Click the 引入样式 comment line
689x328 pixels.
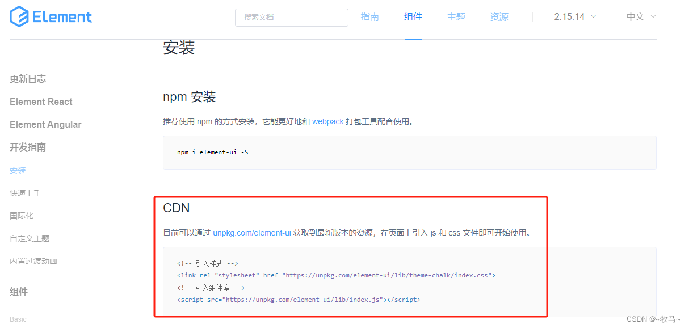point(207,263)
